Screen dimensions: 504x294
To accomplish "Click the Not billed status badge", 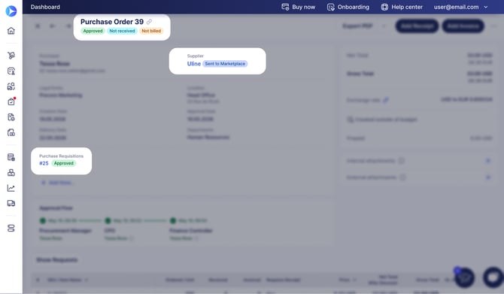I will point(151,31).
